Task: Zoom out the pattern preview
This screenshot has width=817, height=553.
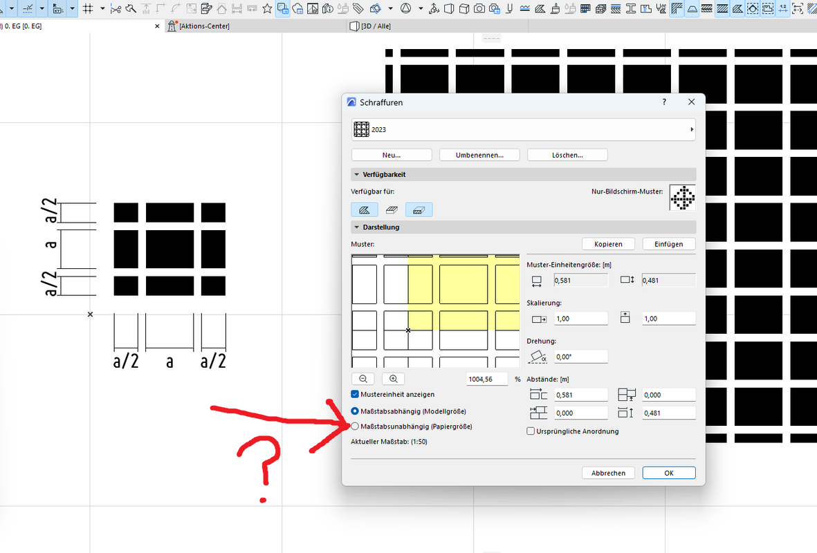Action: pyautogui.click(x=363, y=379)
